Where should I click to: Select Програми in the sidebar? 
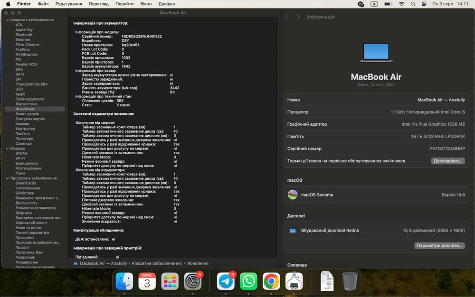click(24, 238)
